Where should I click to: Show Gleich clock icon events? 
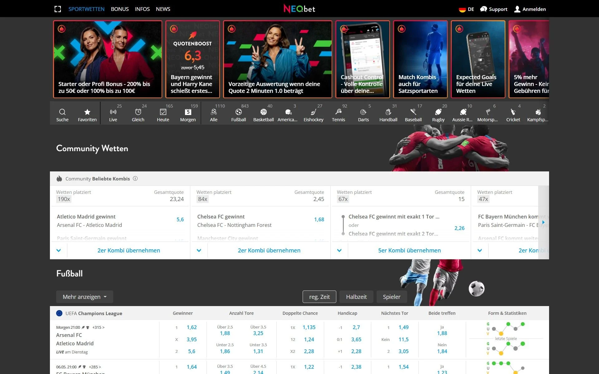pos(138,112)
